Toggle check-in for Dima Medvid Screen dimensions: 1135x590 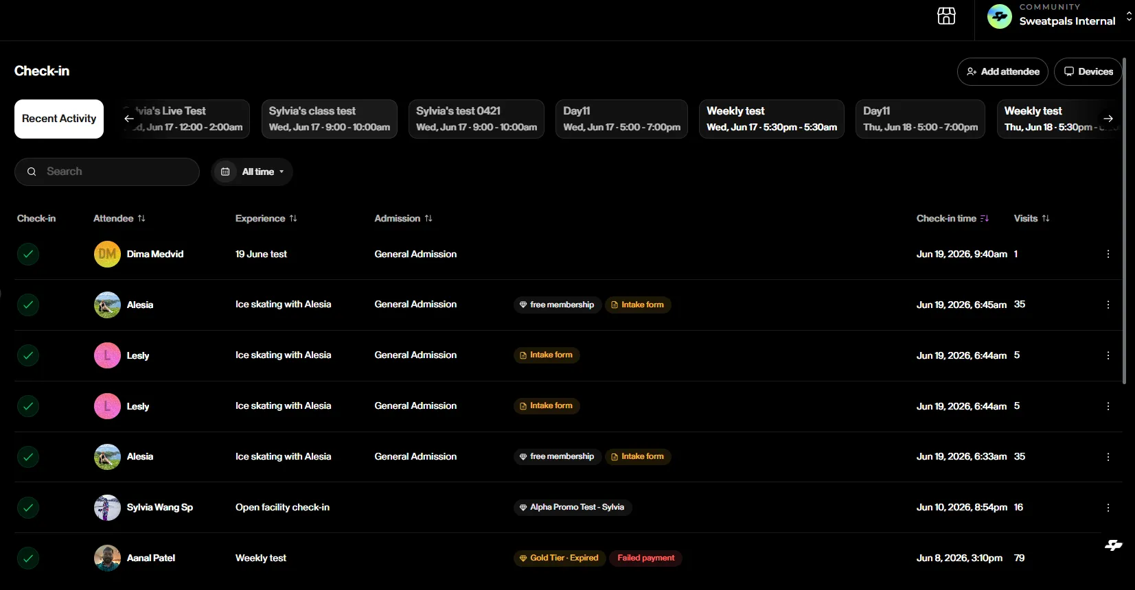pos(28,254)
